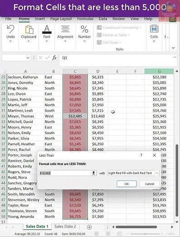The image size is (180, 237).
Task: Switch to the Insert tab
Action: [x=39, y=19]
